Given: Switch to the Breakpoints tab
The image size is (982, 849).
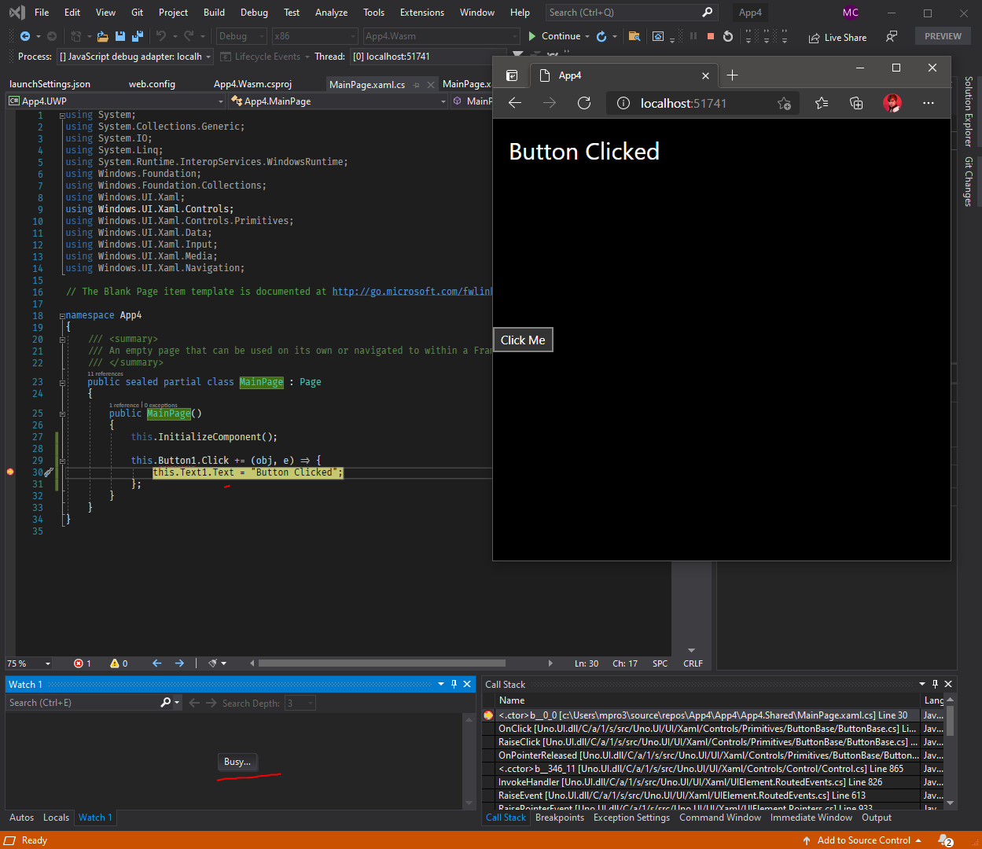Looking at the screenshot, I should coord(560,818).
